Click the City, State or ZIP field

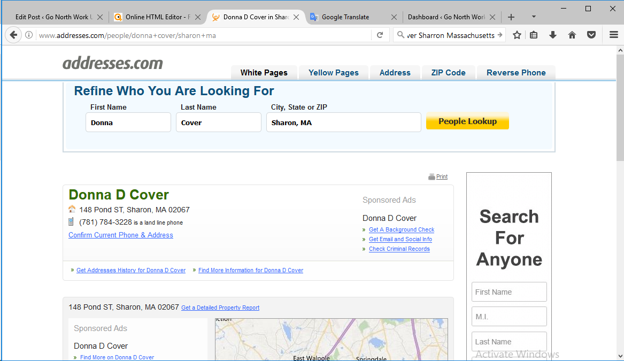click(343, 122)
